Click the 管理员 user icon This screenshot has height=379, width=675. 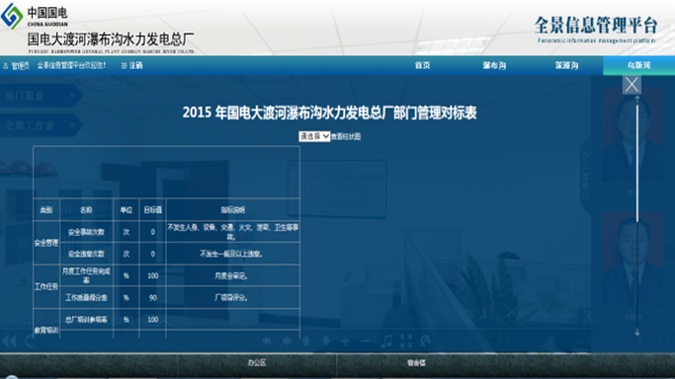click(x=6, y=66)
